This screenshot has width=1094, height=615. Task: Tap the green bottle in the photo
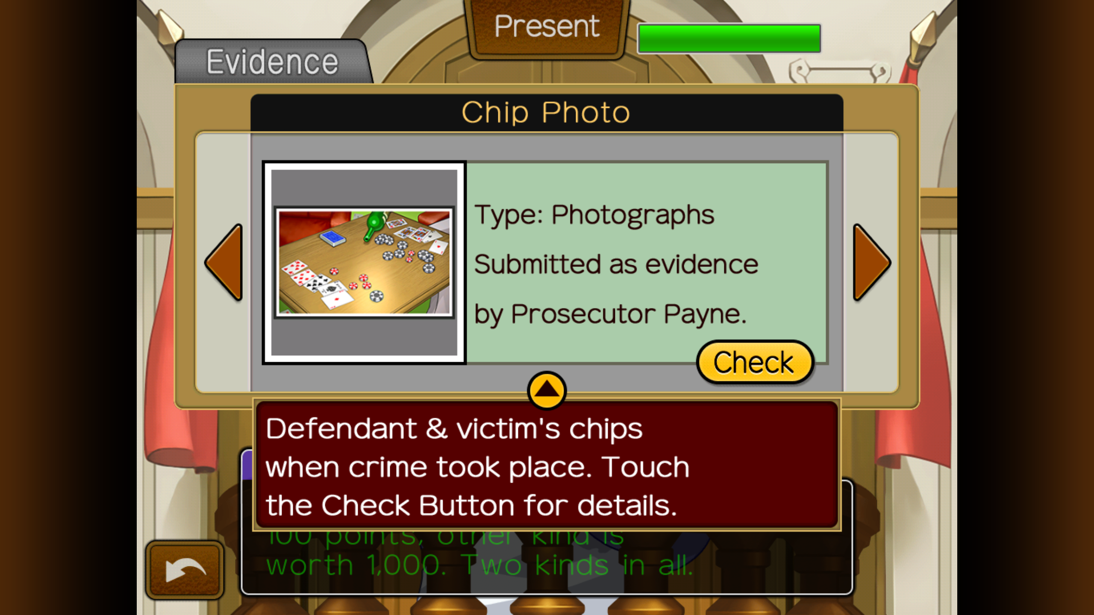pyautogui.click(x=374, y=225)
